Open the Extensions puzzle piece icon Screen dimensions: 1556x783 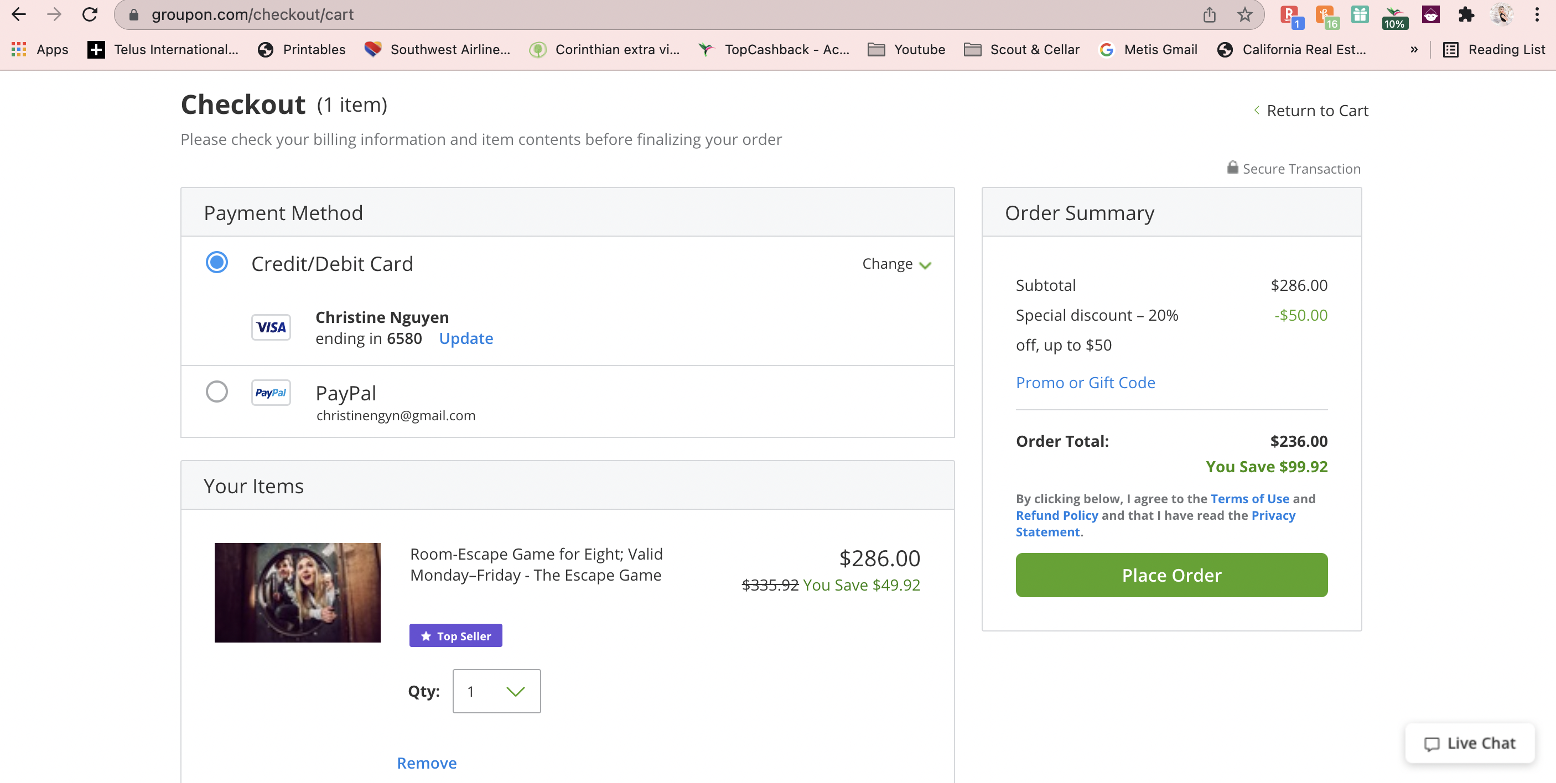pos(1466,14)
